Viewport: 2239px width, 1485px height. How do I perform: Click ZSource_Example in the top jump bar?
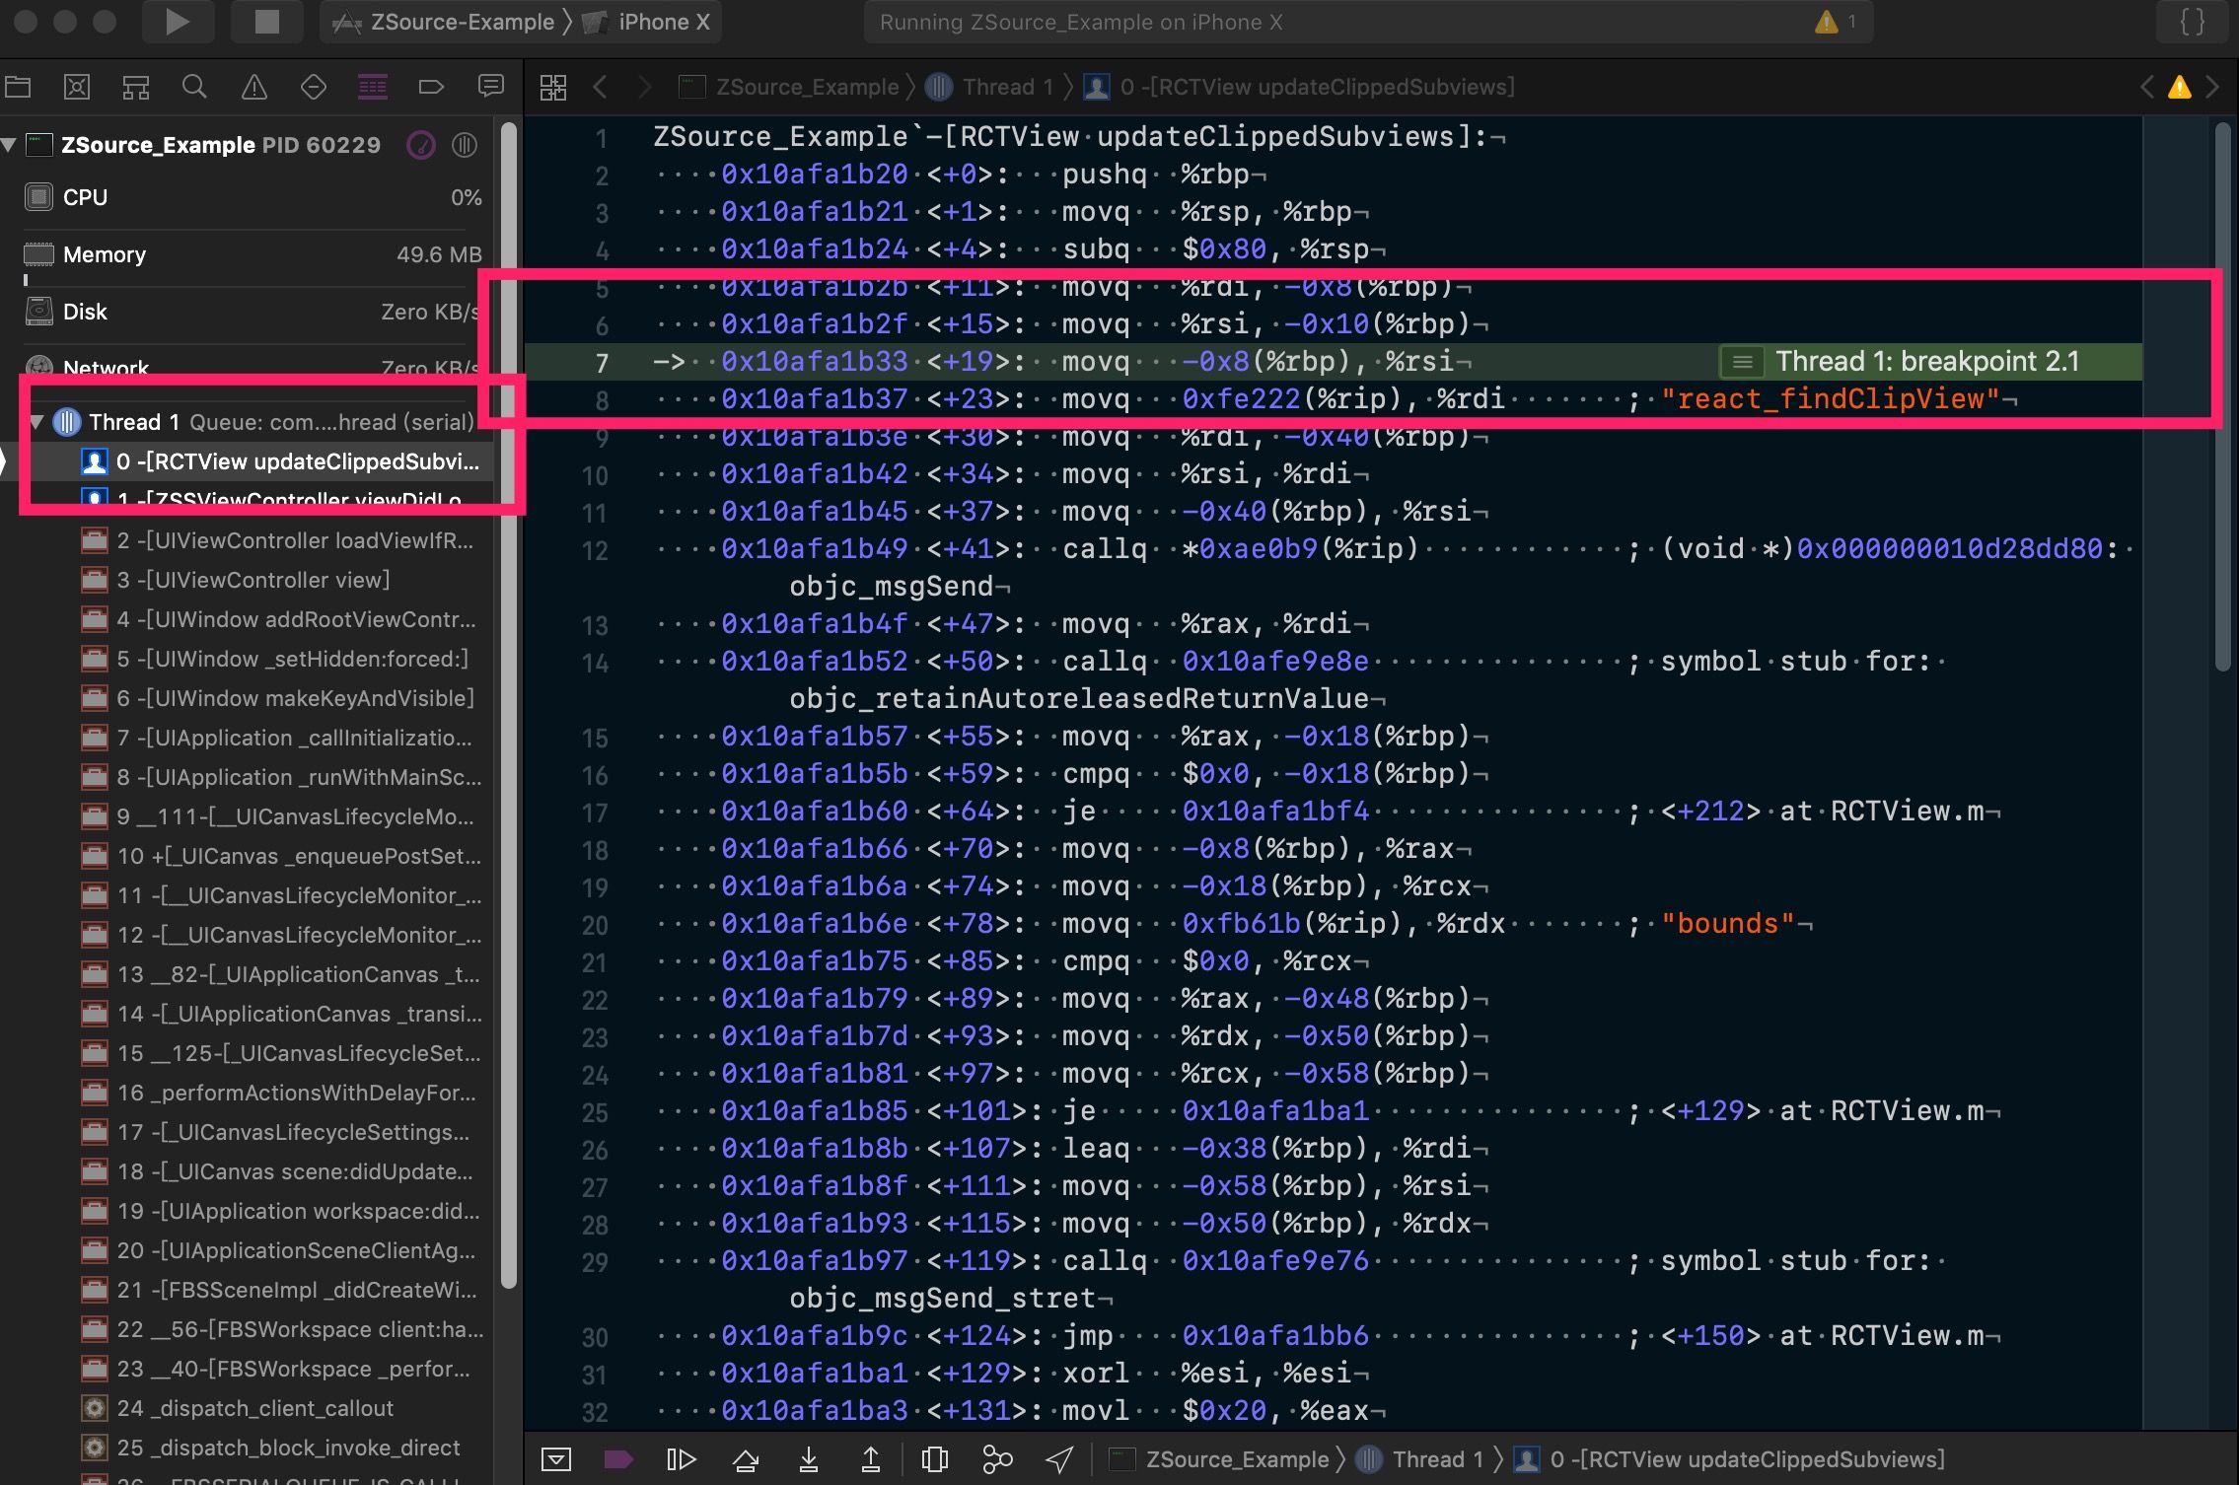coord(790,87)
